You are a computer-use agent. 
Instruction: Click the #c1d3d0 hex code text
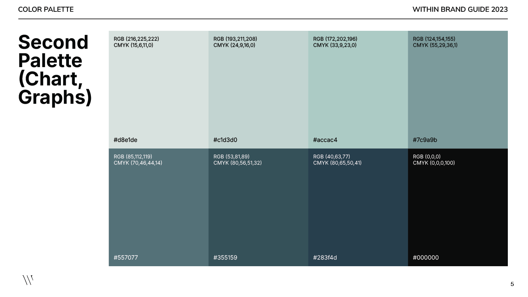(225, 140)
